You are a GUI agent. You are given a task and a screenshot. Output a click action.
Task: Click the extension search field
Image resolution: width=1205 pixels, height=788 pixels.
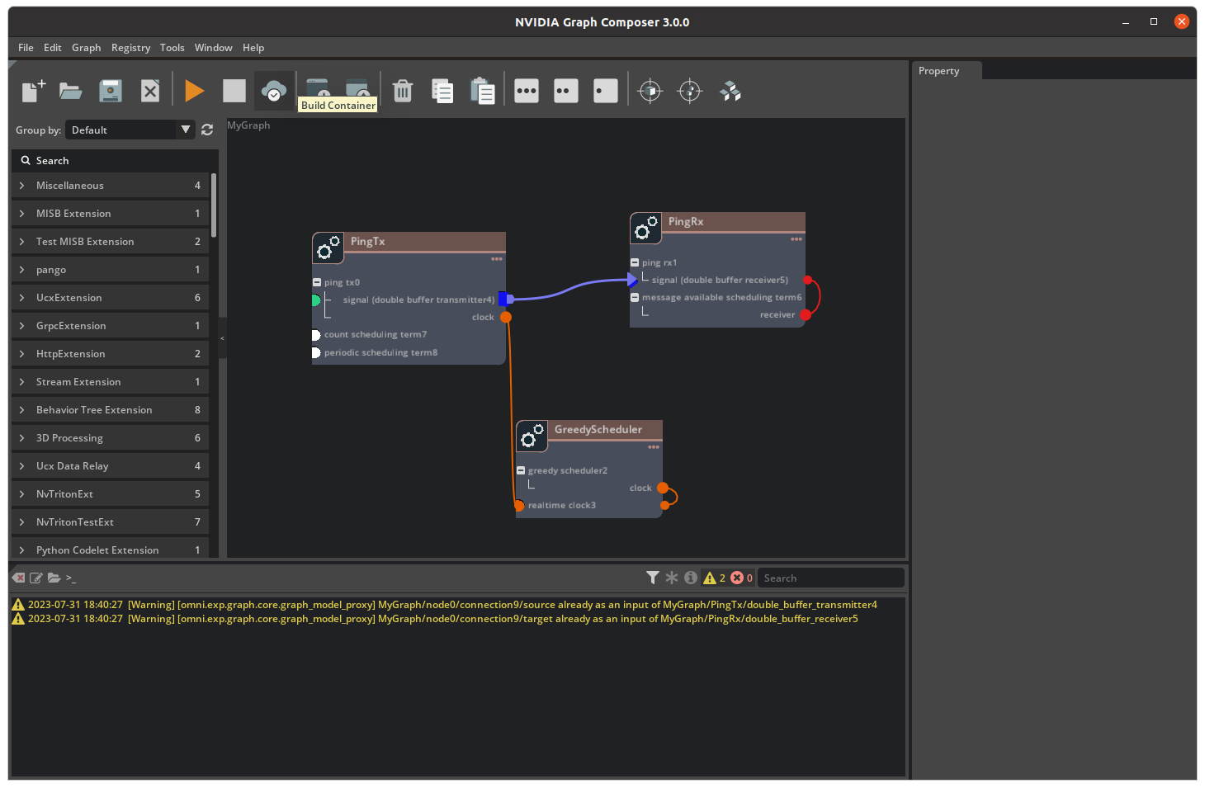point(116,161)
